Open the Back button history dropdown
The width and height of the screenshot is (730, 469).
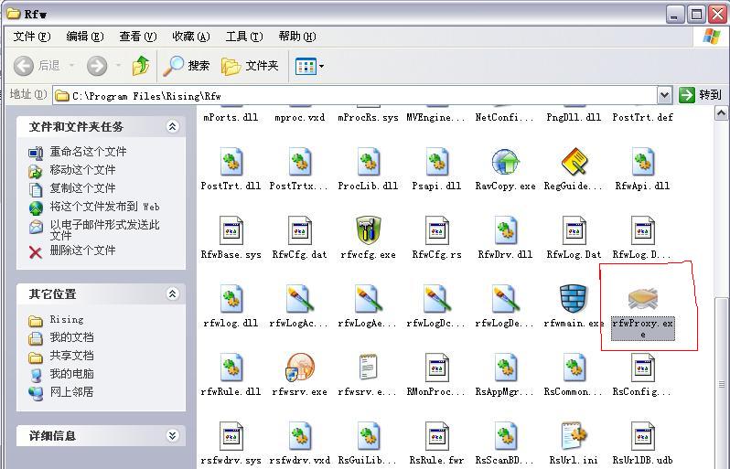coord(71,66)
